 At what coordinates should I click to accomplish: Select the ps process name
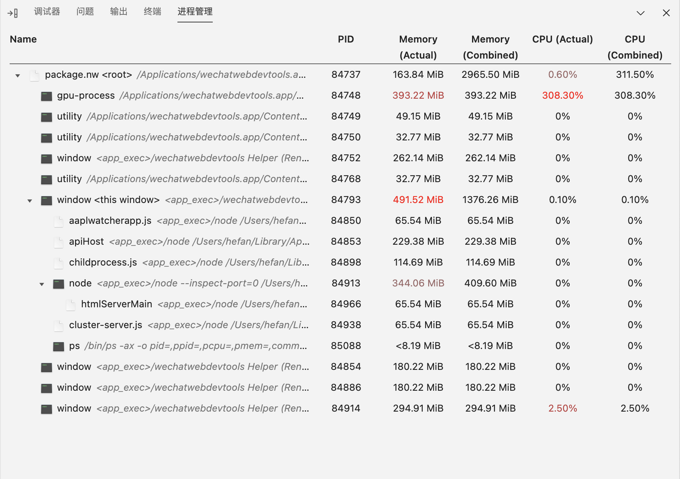[74, 346]
